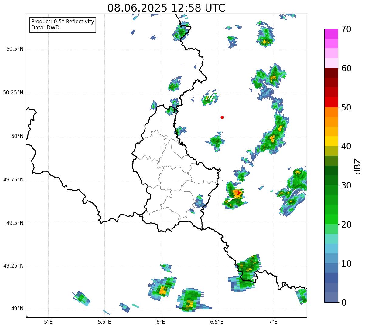Click the colorbar value 0
The height and width of the screenshot is (328, 365).
click(344, 303)
